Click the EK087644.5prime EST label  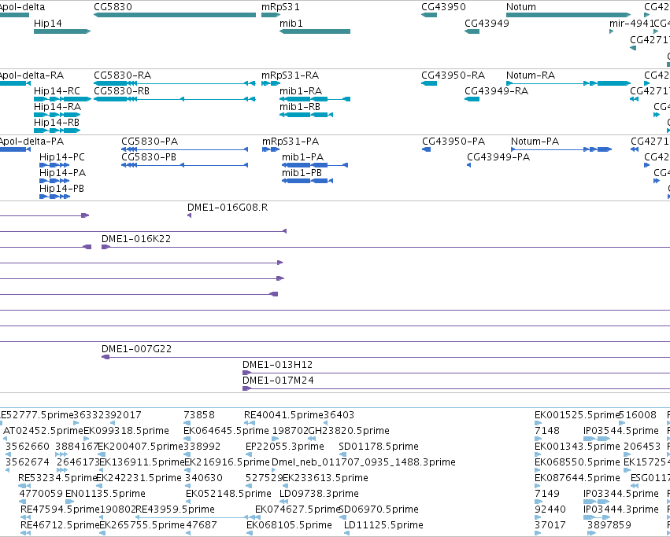pos(577,478)
